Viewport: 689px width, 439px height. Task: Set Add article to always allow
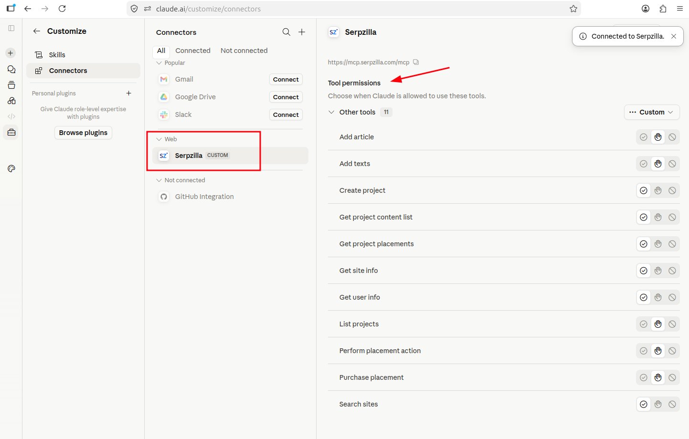click(x=644, y=137)
